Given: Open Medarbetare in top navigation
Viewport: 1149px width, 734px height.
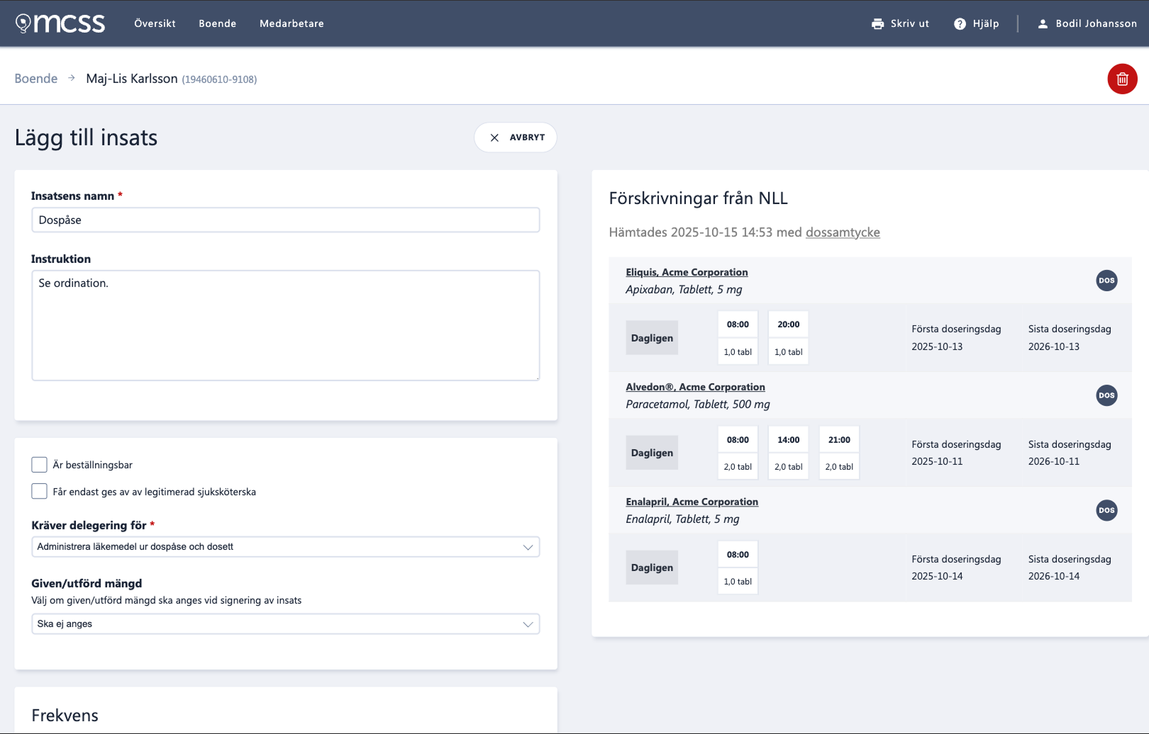Looking at the screenshot, I should coord(292,23).
